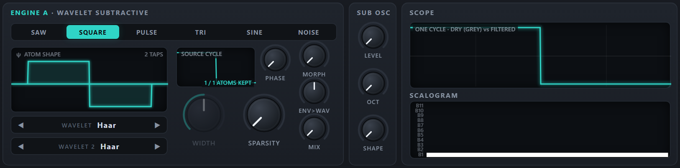Click the SPARSITY knob

coord(264,115)
